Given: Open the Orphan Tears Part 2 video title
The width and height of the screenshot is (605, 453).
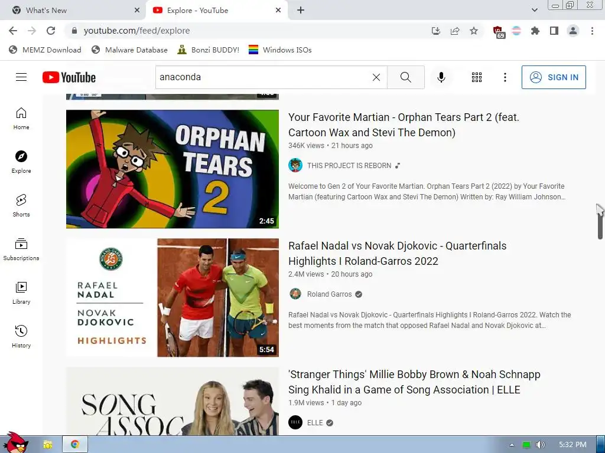Looking at the screenshot, I should 404,125.
